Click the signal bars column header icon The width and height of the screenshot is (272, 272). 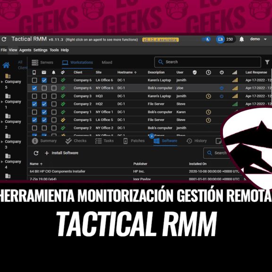click(x=235, y=72)
